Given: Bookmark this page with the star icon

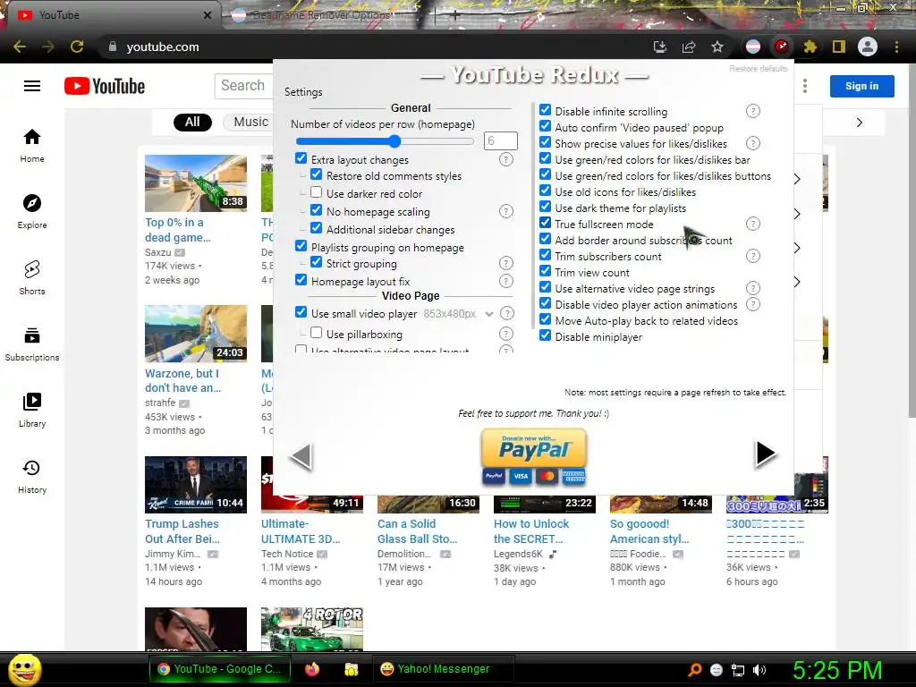Looking at the screenshot, I should (717, 47).
